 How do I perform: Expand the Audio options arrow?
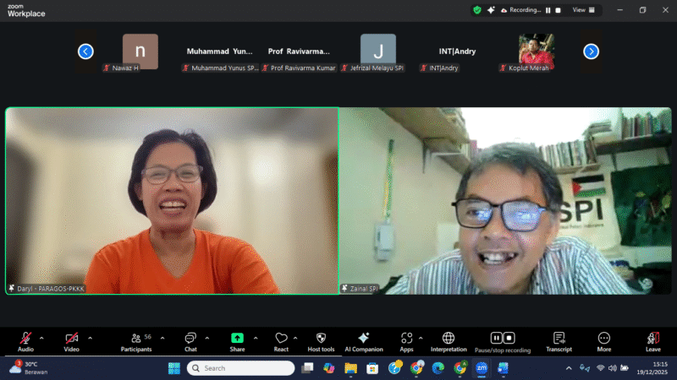click(x=41, y=338)
